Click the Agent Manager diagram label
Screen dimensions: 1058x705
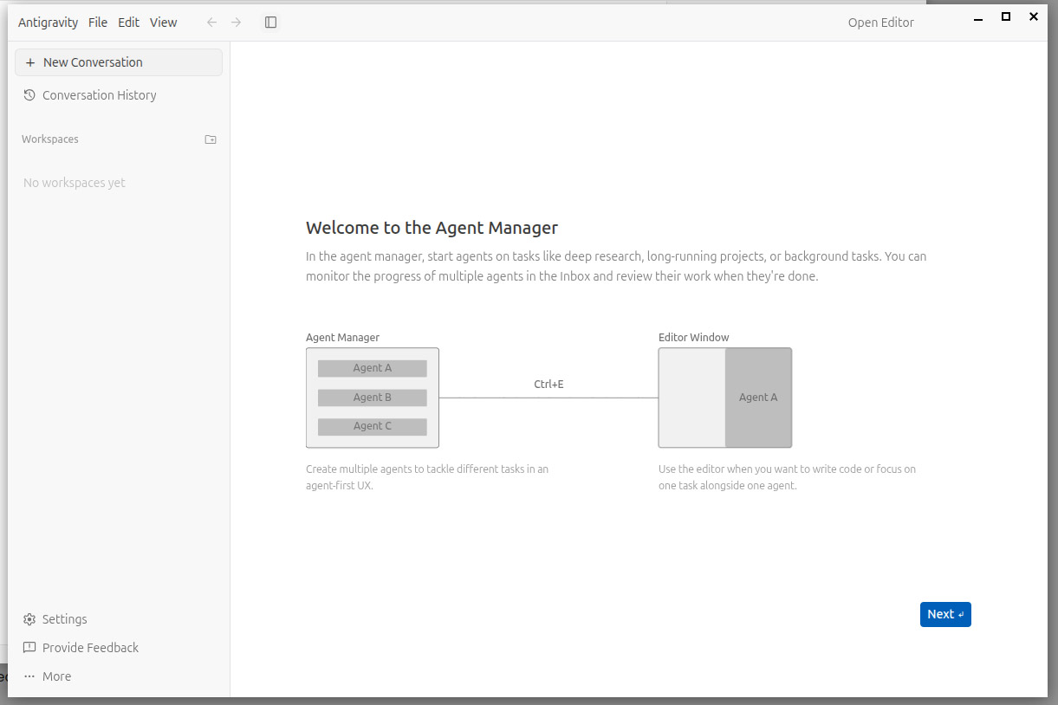click(x=343, y=338)
